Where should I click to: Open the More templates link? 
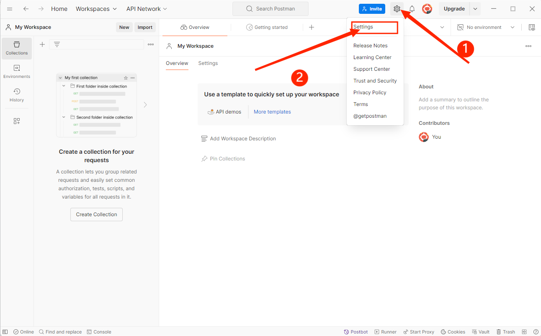click(x=272, y=112)
